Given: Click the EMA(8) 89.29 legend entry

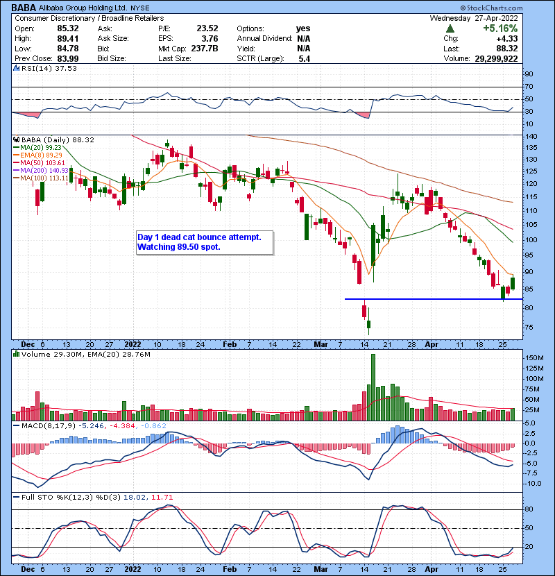Looking at the screenshot, I should pyautogui.click(x=37, y=155).
